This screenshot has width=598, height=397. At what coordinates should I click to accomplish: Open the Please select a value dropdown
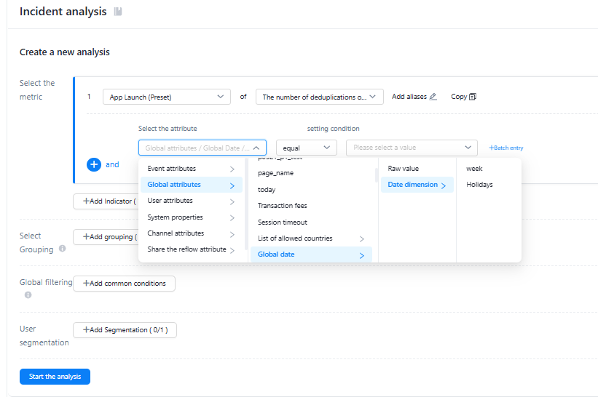(412, 148)
